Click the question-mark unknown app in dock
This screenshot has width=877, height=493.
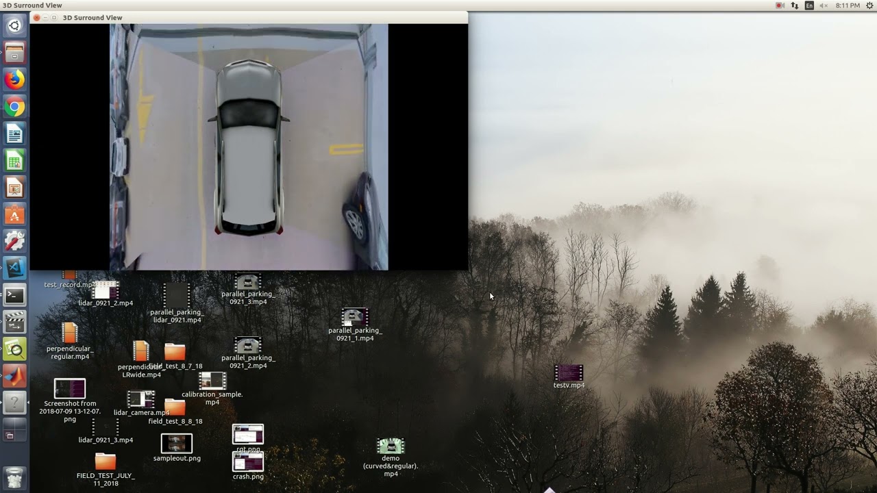[14, 403]
